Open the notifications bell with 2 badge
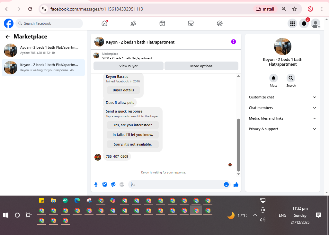The image size is (329, 235). [x=304, y=23]
